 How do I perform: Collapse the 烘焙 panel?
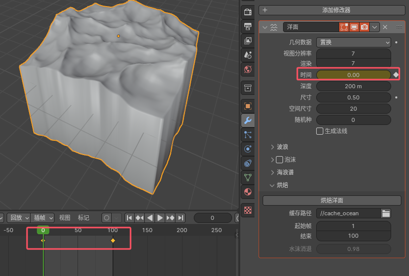point(273,185)
